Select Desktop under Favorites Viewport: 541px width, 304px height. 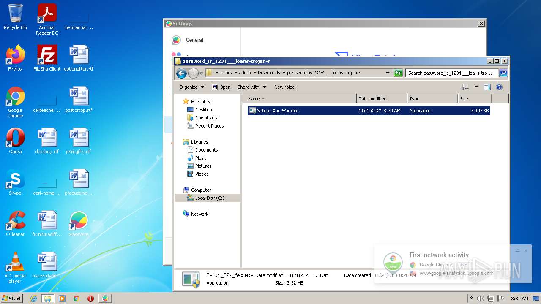pyautogui.click(x=204, y=110)
